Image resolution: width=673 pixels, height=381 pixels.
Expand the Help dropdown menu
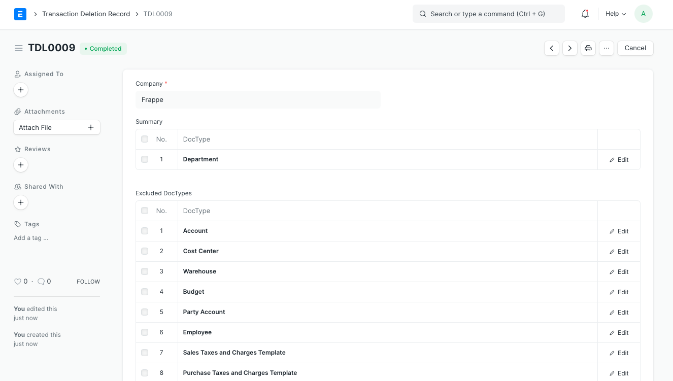pyautogui.click(x=616, y=14)
